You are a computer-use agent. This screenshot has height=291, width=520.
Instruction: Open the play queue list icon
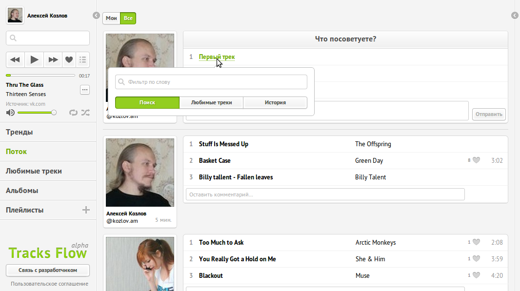coord(82,59)
